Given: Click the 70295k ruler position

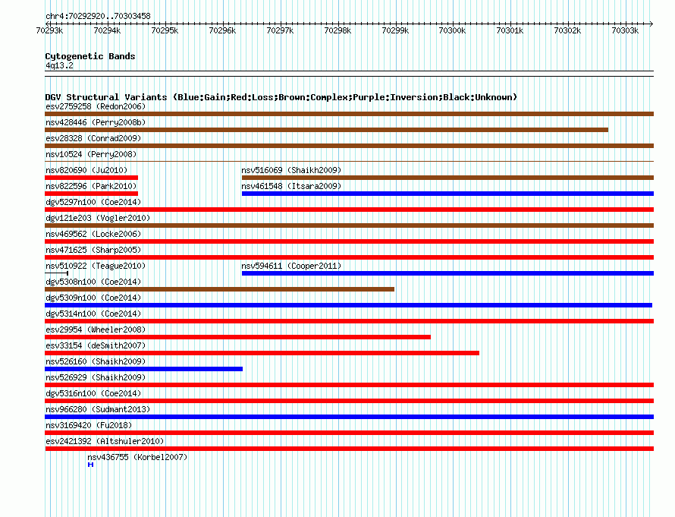Looking at the screenshot, I should click(165, 30).
